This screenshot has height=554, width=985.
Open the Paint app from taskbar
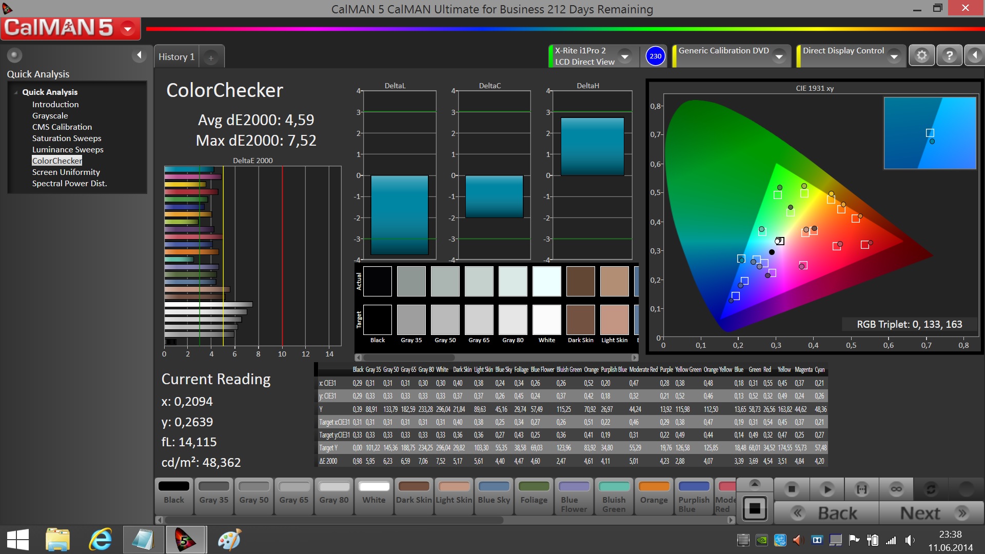coord(229,540)
